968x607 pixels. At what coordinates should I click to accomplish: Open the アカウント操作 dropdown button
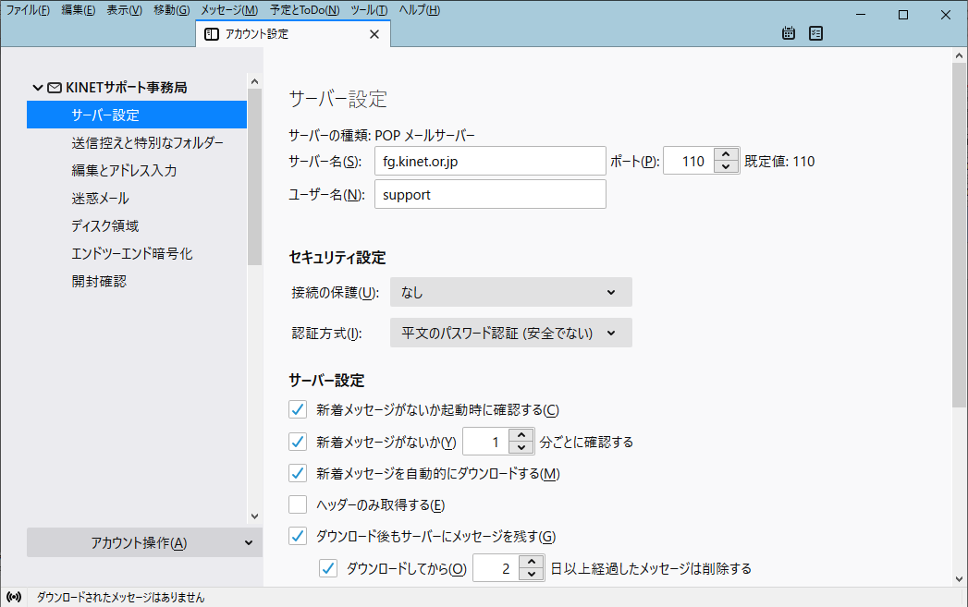click(x=144, y=542)
